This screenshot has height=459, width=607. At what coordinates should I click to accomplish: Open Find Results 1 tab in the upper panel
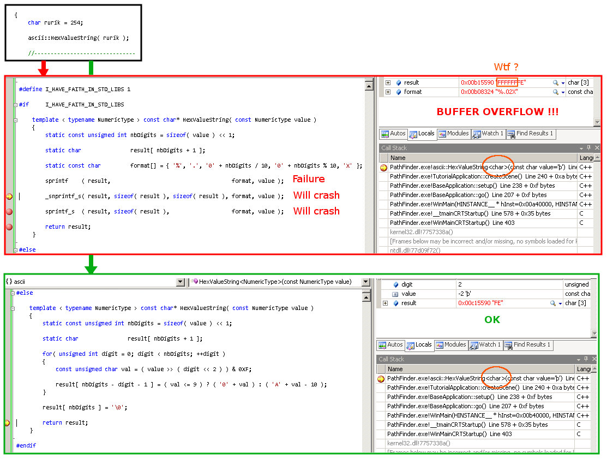click(x=531, y=134)
